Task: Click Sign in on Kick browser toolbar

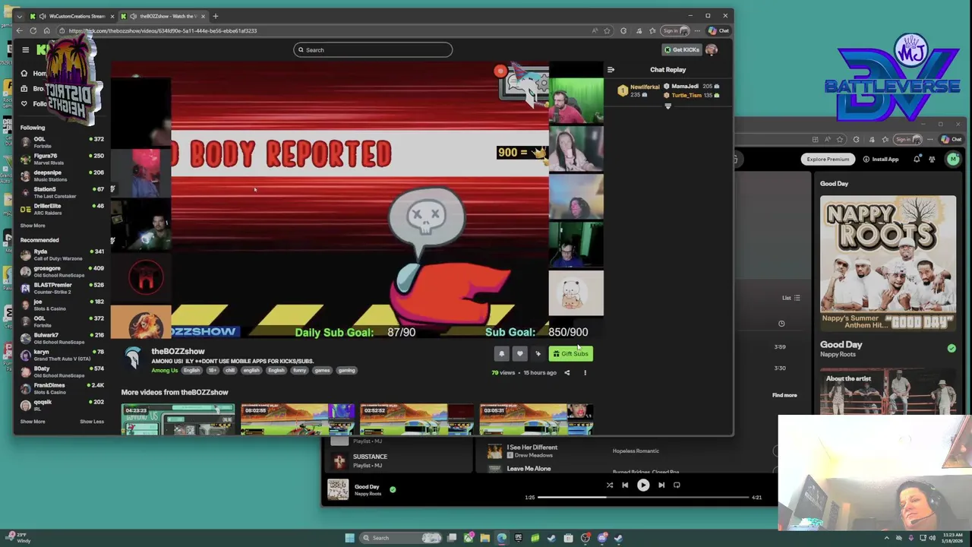Action: coord(675,30)
